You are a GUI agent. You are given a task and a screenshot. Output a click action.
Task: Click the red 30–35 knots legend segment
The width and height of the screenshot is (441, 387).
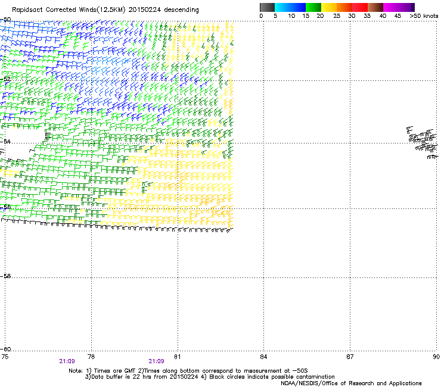coord(360,7)
